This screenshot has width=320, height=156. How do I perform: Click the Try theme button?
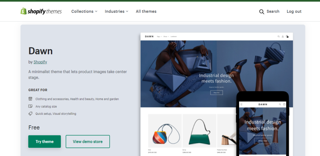coord(44,142)
